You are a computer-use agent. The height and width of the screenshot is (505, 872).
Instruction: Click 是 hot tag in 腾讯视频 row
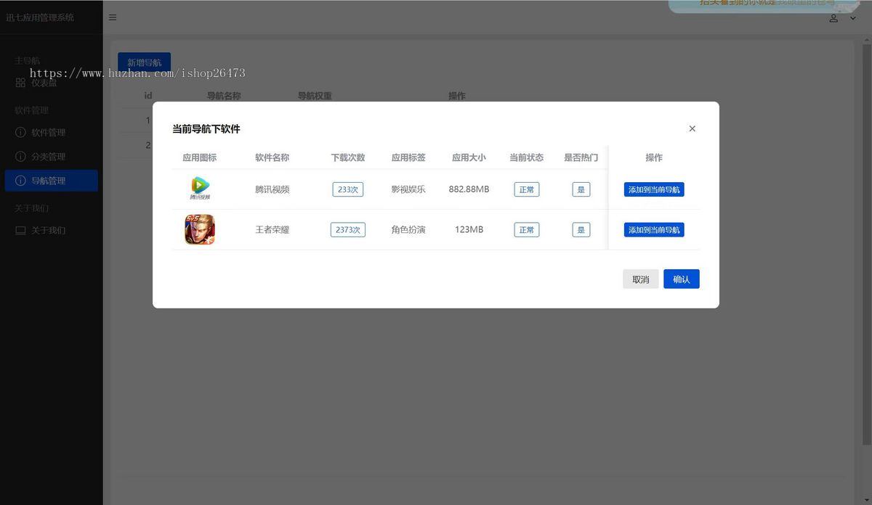point(581,189)
